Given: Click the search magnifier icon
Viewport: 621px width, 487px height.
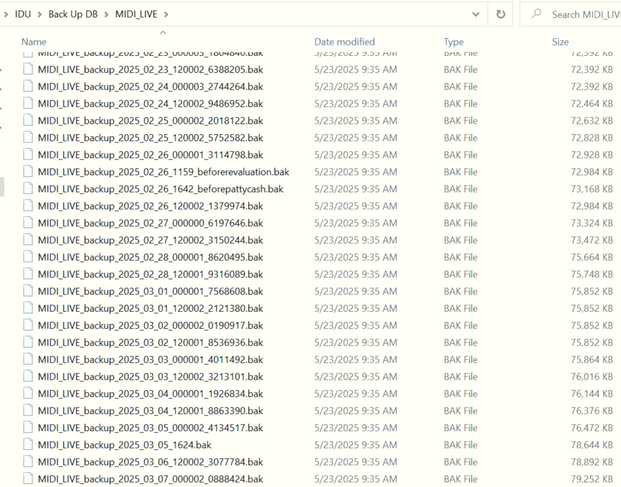Looking at the screenshot, I should click(536, 14).
